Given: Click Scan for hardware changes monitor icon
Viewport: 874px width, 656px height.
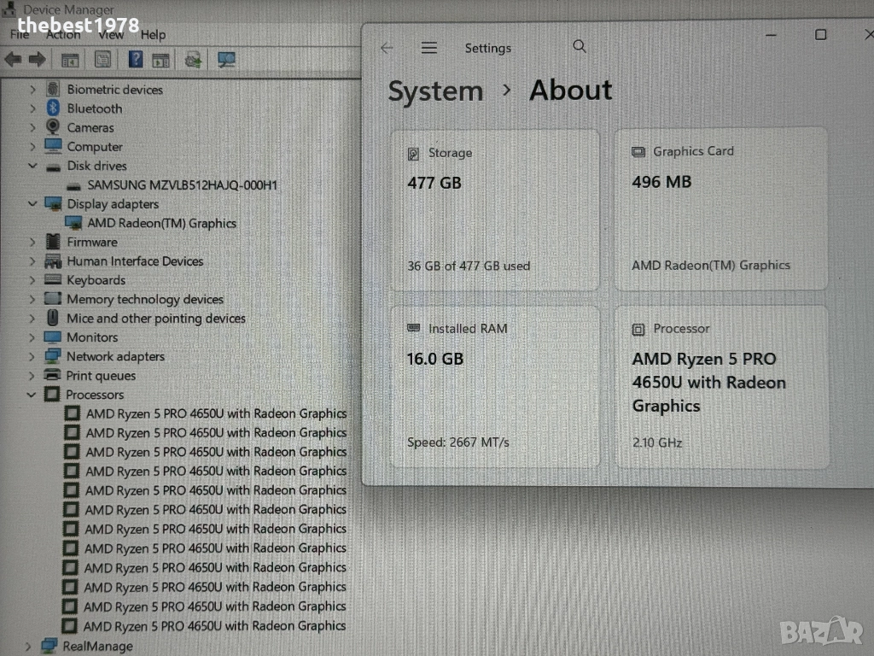Looking at the screenshot, I should (226, 60).
